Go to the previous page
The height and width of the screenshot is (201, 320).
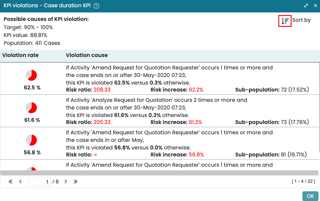coord(20,182)
